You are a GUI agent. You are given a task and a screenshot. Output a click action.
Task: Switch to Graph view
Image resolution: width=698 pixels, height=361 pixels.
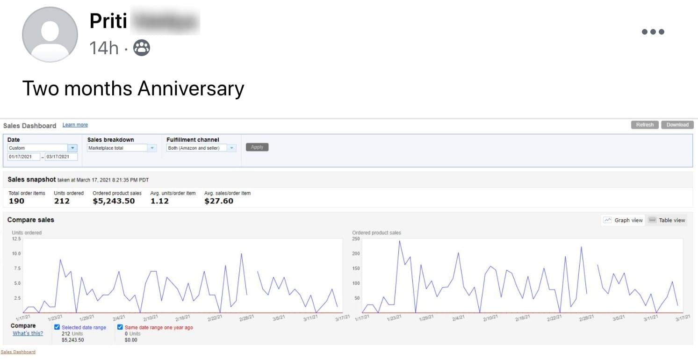click(623, 220)
